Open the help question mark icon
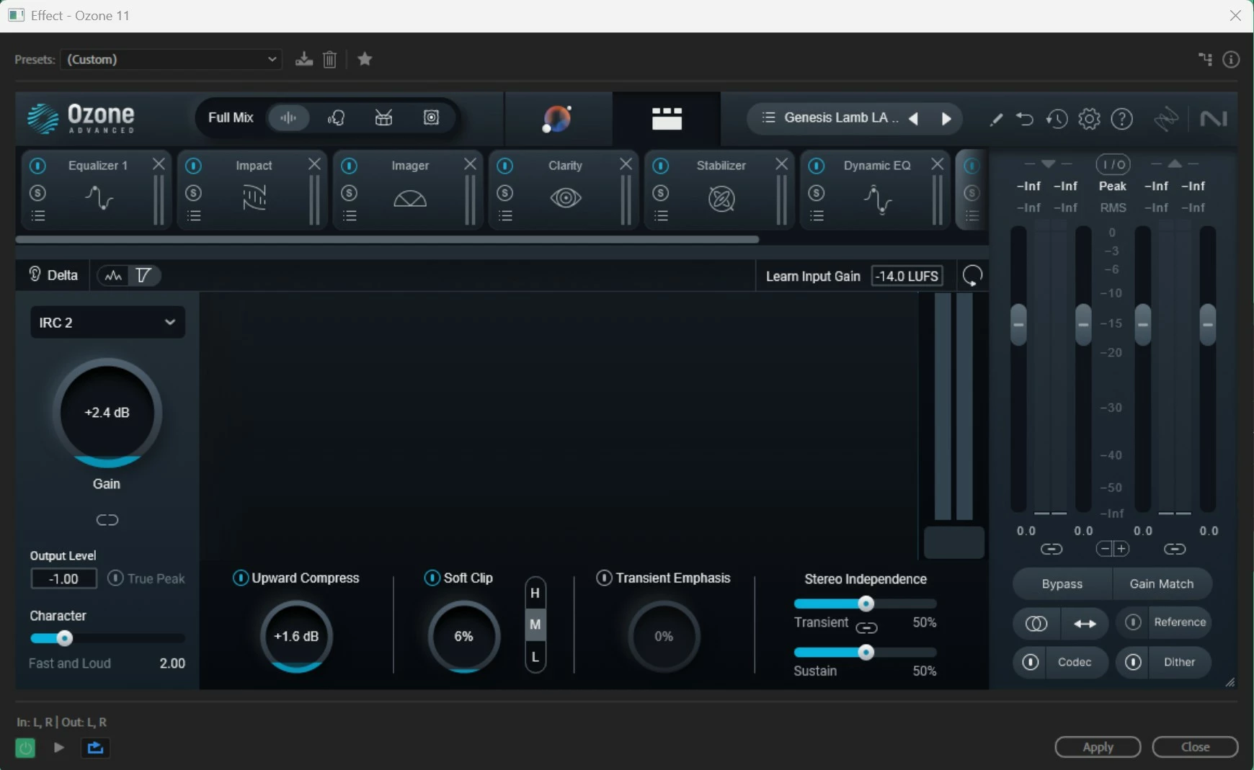Viewport: 1254px width, 770px height. 1122,119
